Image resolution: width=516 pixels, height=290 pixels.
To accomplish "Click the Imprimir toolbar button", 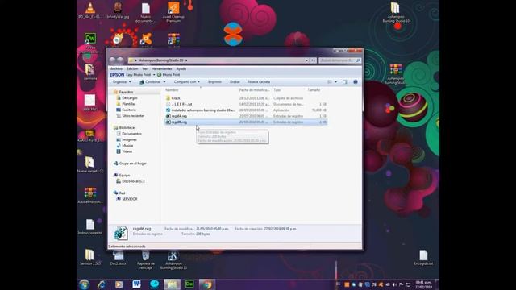I will [x=214, y=82].
